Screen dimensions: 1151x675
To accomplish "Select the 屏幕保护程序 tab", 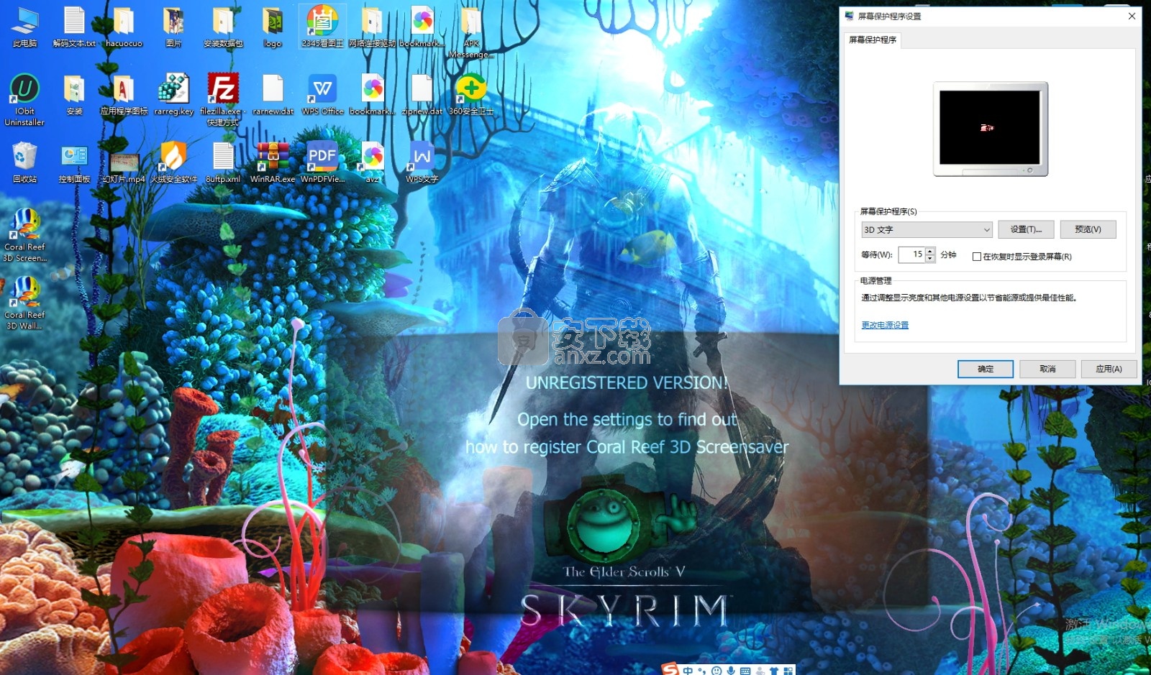I will 873,40.
